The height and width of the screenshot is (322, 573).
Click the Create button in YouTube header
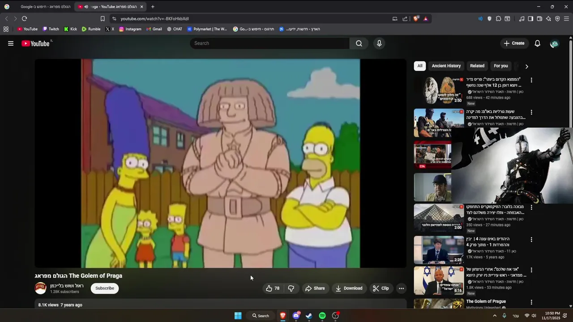[514, 43]
